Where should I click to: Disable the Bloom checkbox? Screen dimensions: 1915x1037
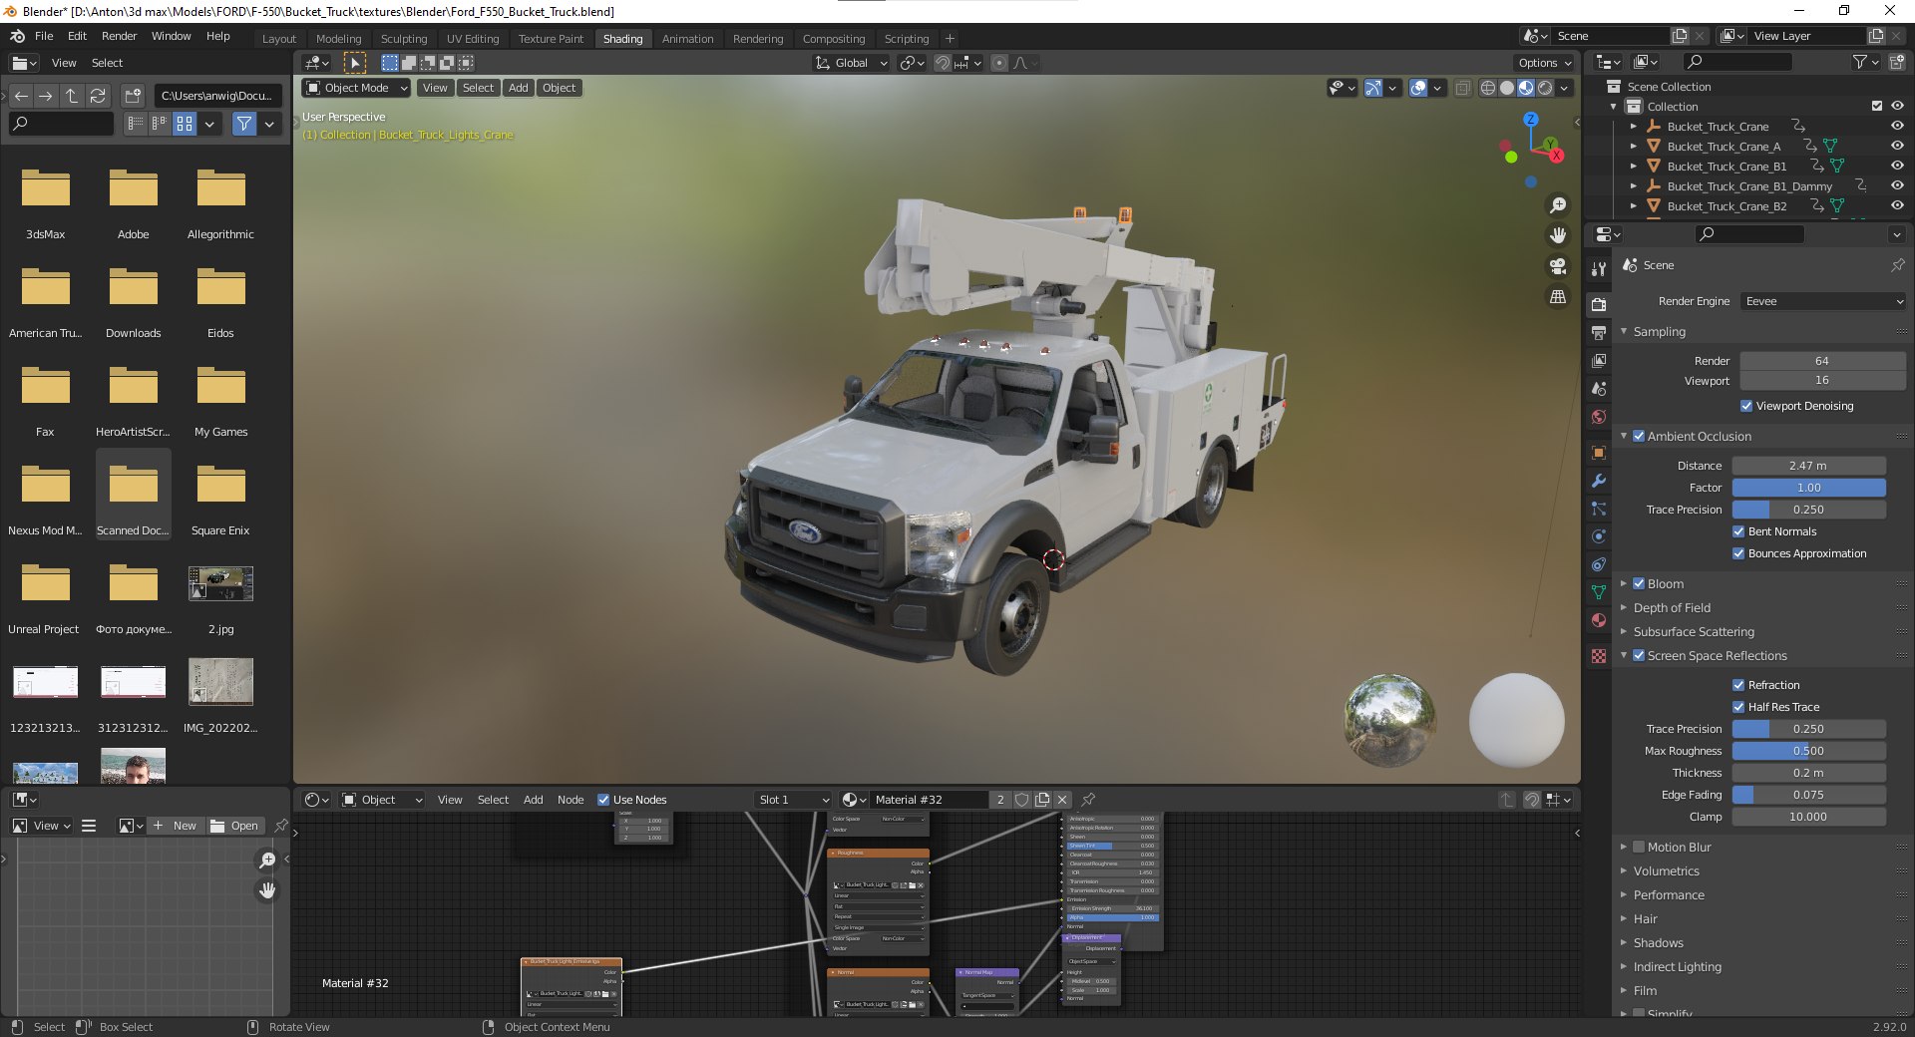point(1639,583)
